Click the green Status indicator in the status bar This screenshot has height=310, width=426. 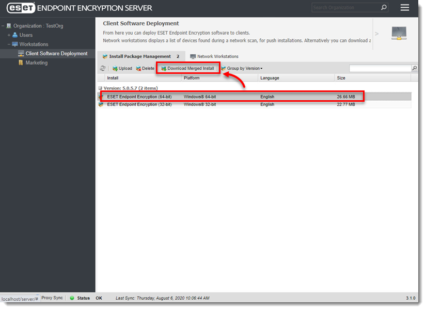pos(73,298)
